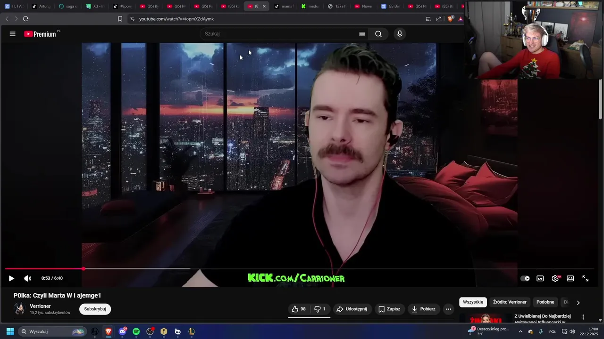604x339 pixels.
Task: Open Windows Start menu
Action: pos(10,331)
